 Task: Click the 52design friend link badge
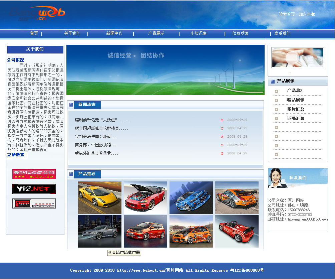(x=34, y=203)
